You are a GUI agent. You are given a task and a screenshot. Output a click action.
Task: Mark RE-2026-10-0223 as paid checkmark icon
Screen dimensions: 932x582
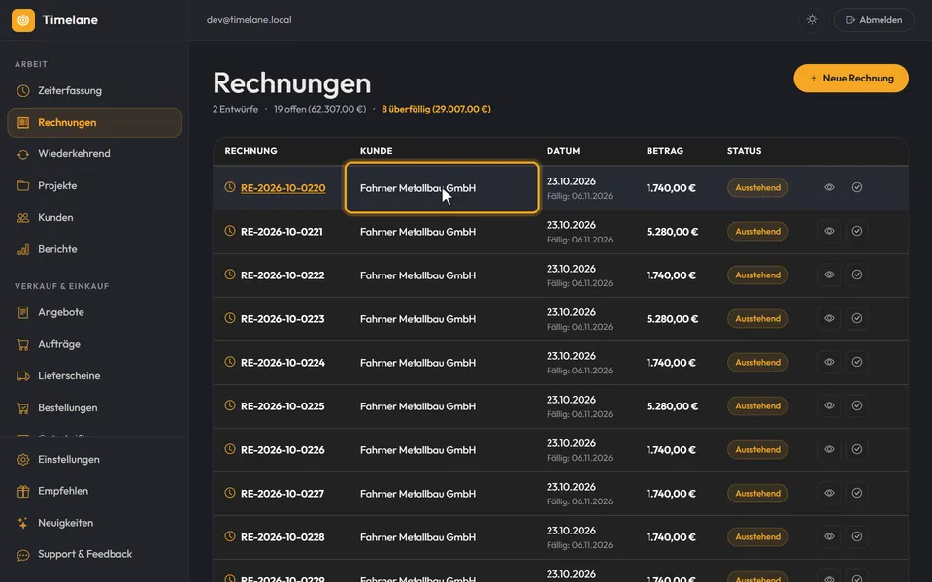(857, 318)
